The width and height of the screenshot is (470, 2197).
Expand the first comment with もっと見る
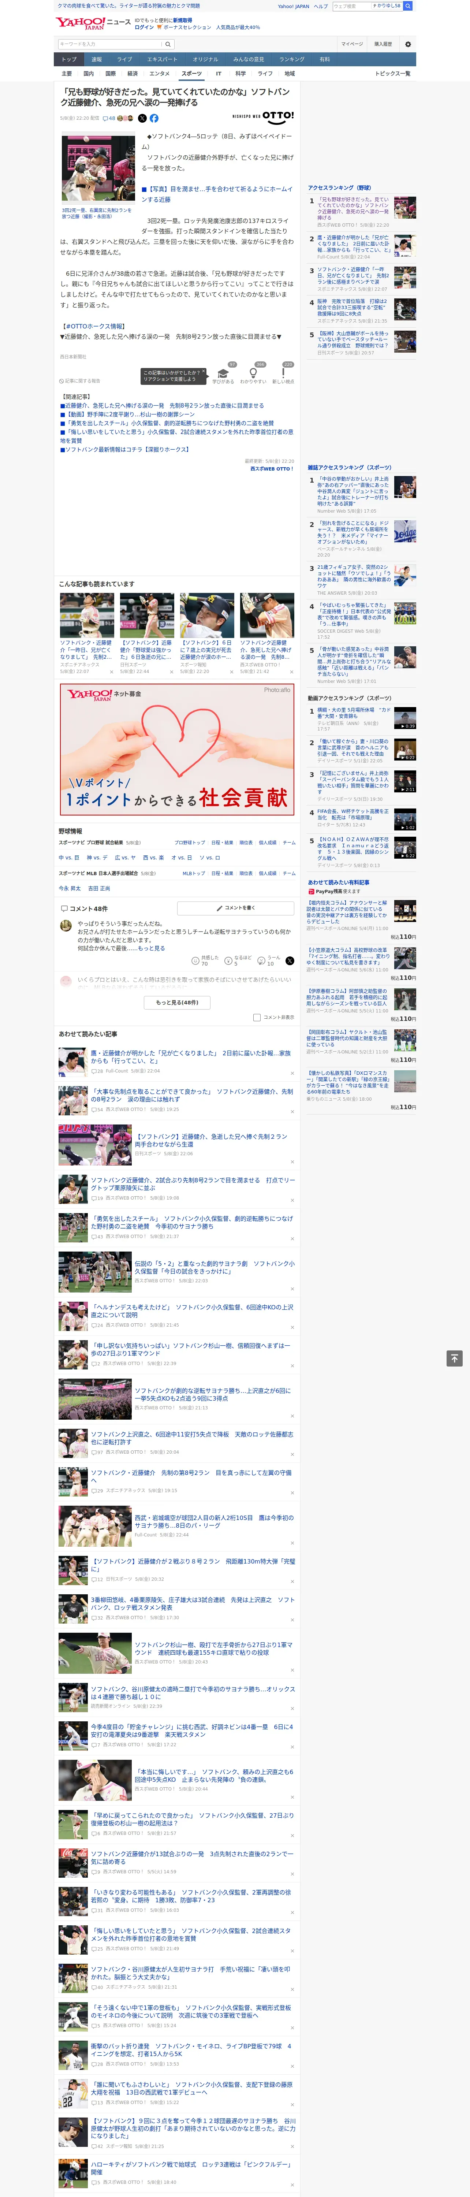pyautogui.click(x=152, y=948)
